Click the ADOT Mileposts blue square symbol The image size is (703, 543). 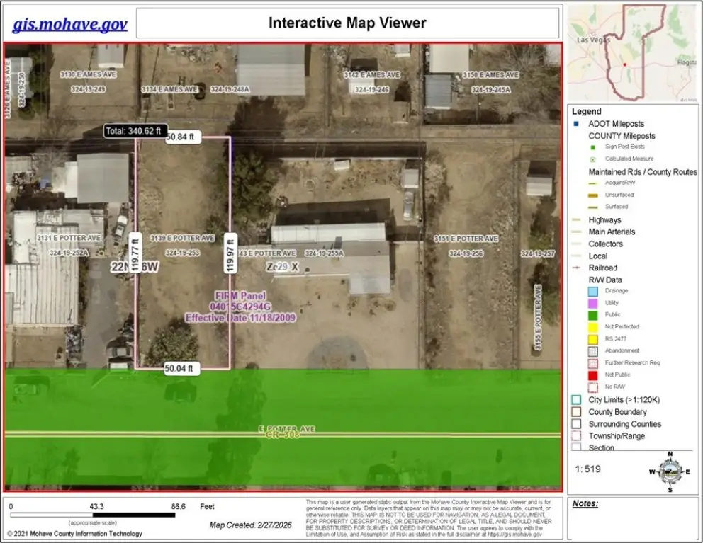577,123
